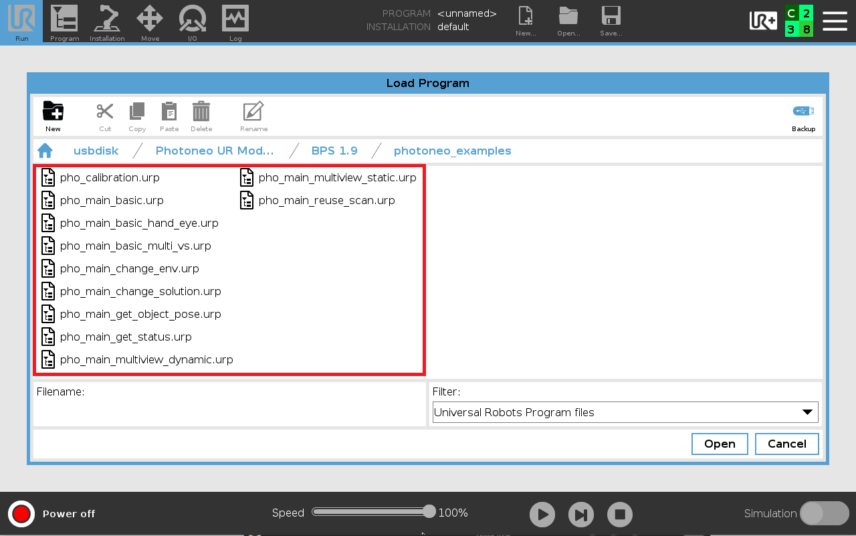
Task: Click the Cut scissors icon
Action: tap(105, 116)
